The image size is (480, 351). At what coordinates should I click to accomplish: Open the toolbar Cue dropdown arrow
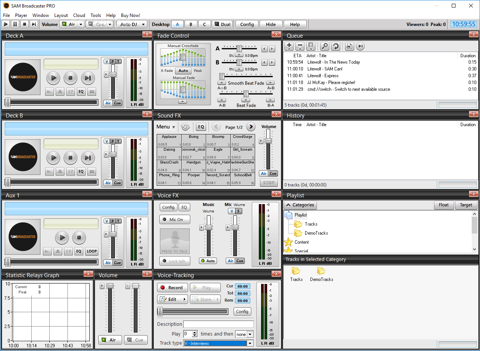pyautogui.click(x=110, y=24)
